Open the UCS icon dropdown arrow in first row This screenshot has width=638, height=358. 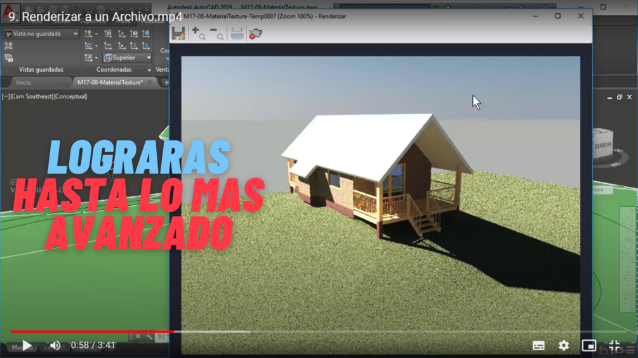[x=96, y=34]
